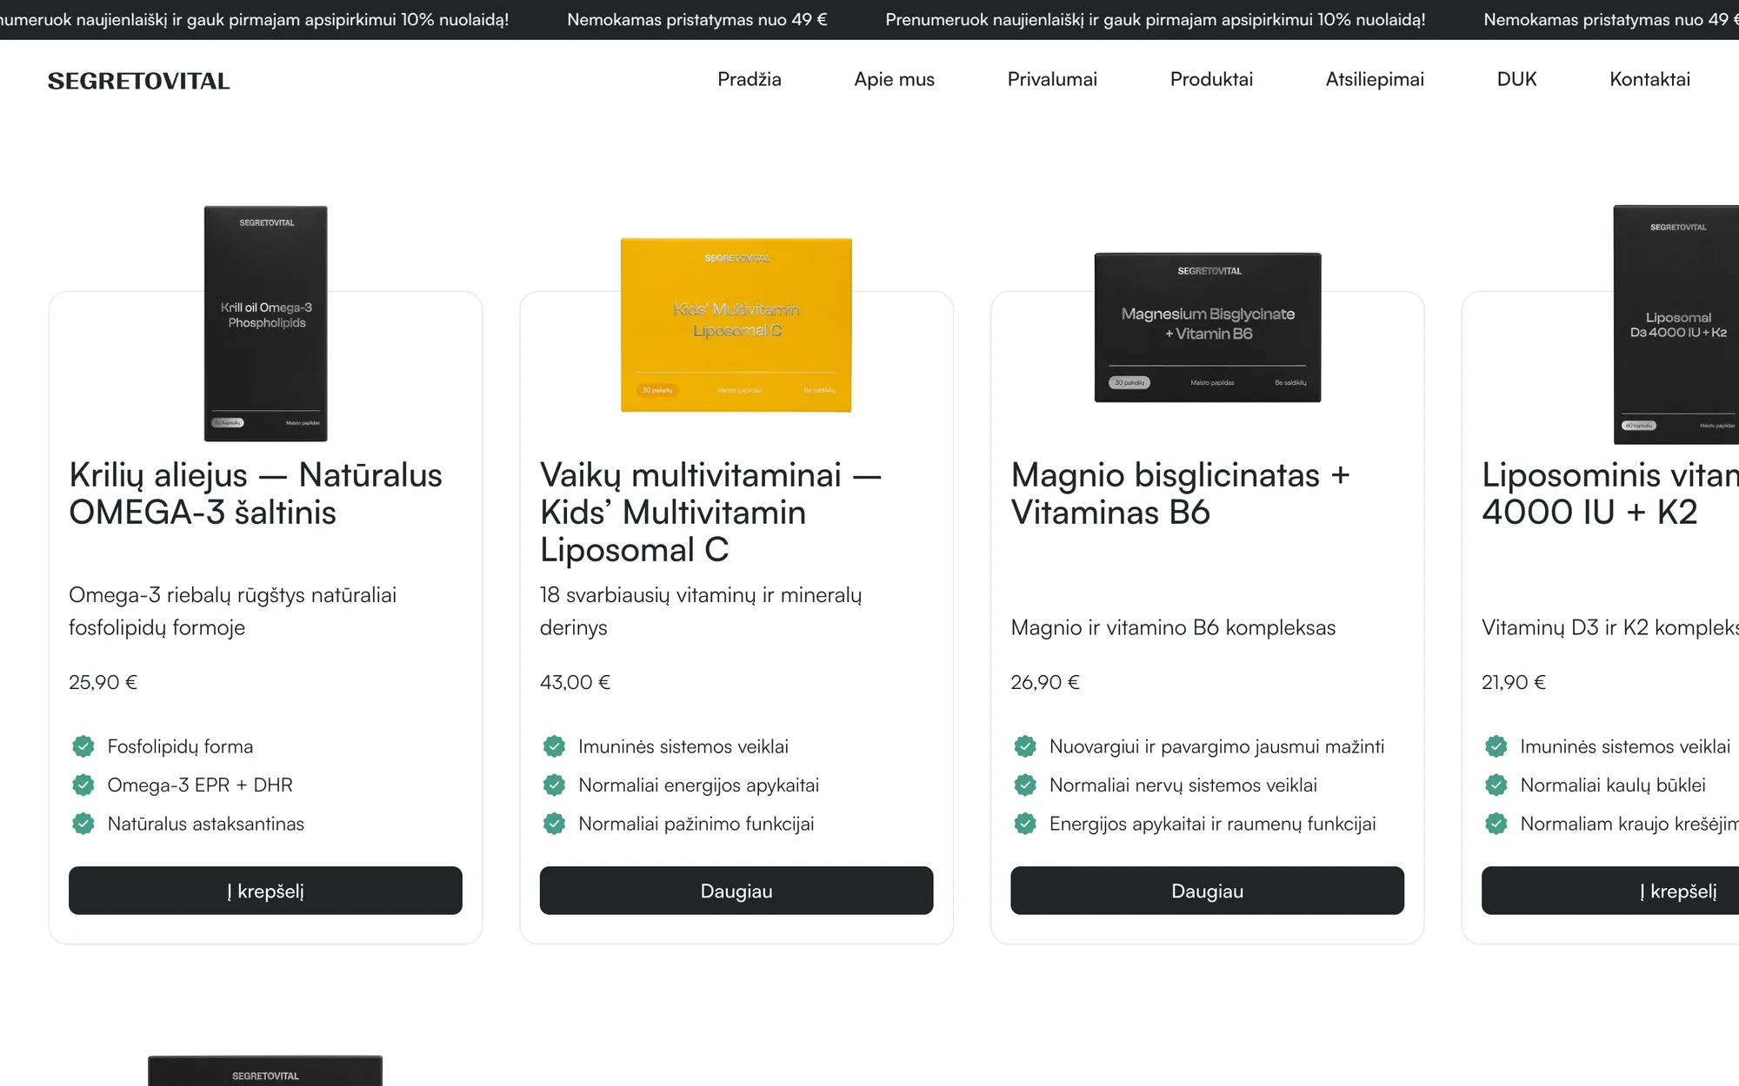Screen dimensions: 1739x1086
Task: Click checkmark icon beside Natūralus astaksantinas
Action: click(x=83, y=824)
